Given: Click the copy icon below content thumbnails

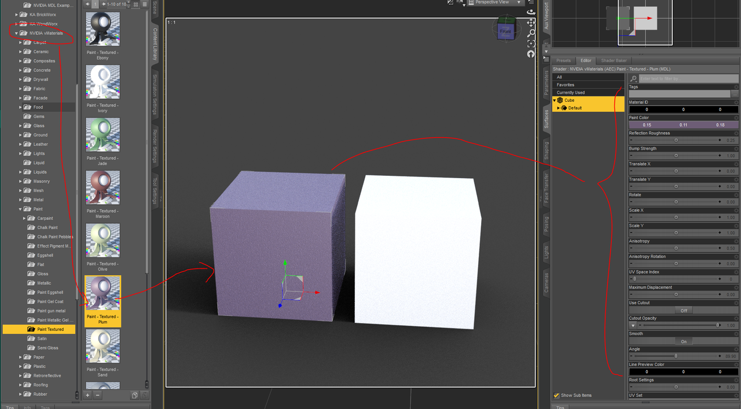Looking at the screenshot, I should (134, 395).
